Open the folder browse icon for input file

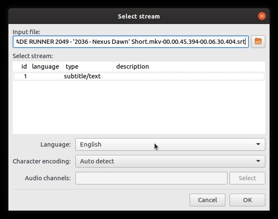[258, 42]
